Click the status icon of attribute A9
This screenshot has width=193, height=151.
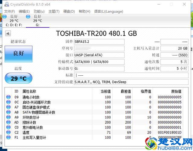point(8,117)
